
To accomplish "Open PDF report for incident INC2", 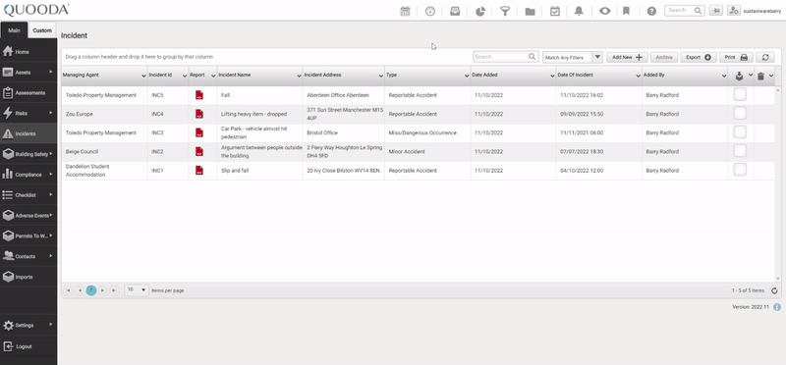I will 199,151.
